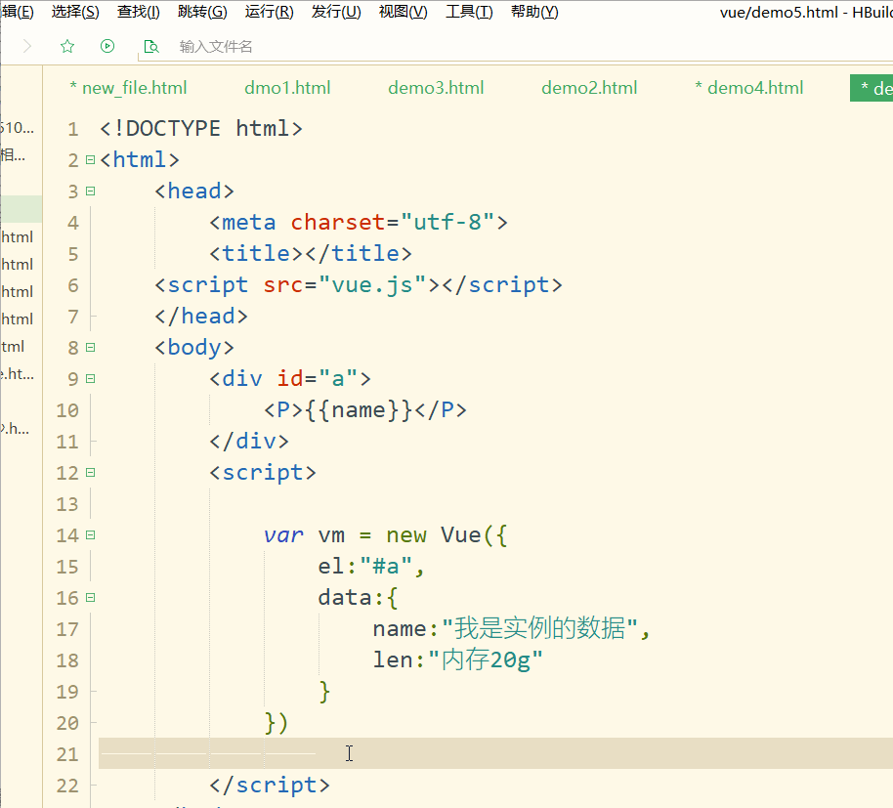Viewport: 893px width, 808px height.
Task: Click the closing div tag on line 11
Action: pos(249,442)
